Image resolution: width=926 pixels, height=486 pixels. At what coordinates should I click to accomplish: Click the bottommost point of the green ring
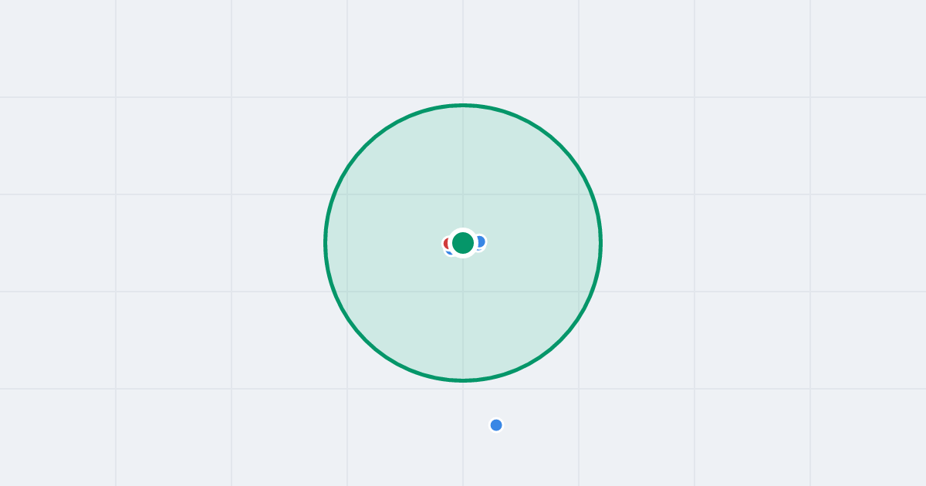click(463, 380)
